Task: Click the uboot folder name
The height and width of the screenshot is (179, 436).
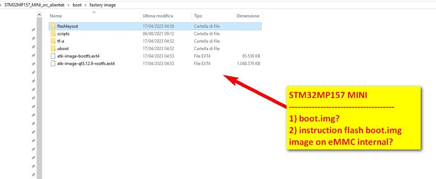Action: point(63,49)
